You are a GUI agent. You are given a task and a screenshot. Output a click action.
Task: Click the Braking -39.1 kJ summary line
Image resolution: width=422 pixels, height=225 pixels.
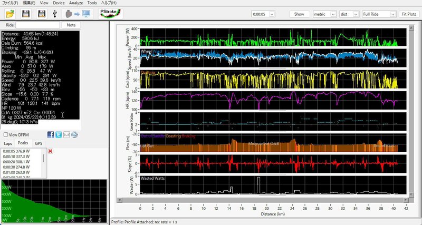pyautogui.click(x=27, y=52)
